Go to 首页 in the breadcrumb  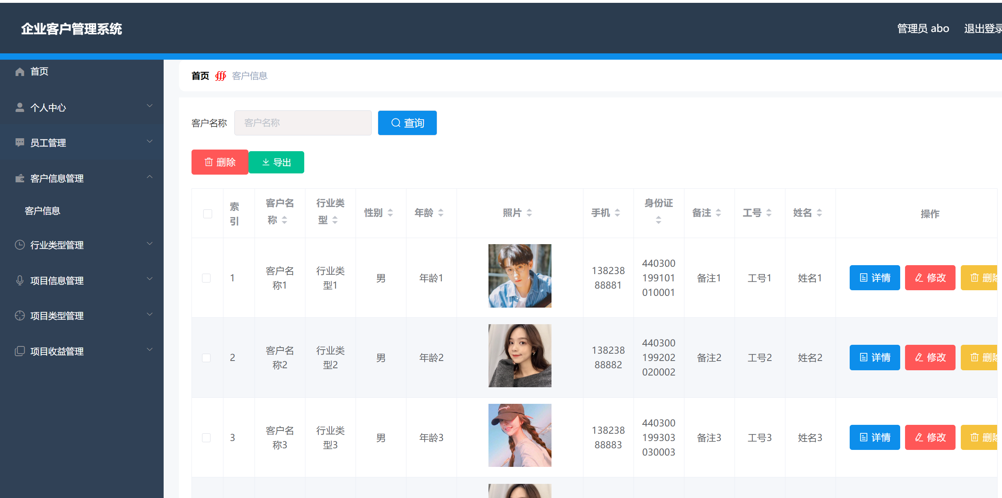point(200,76)
